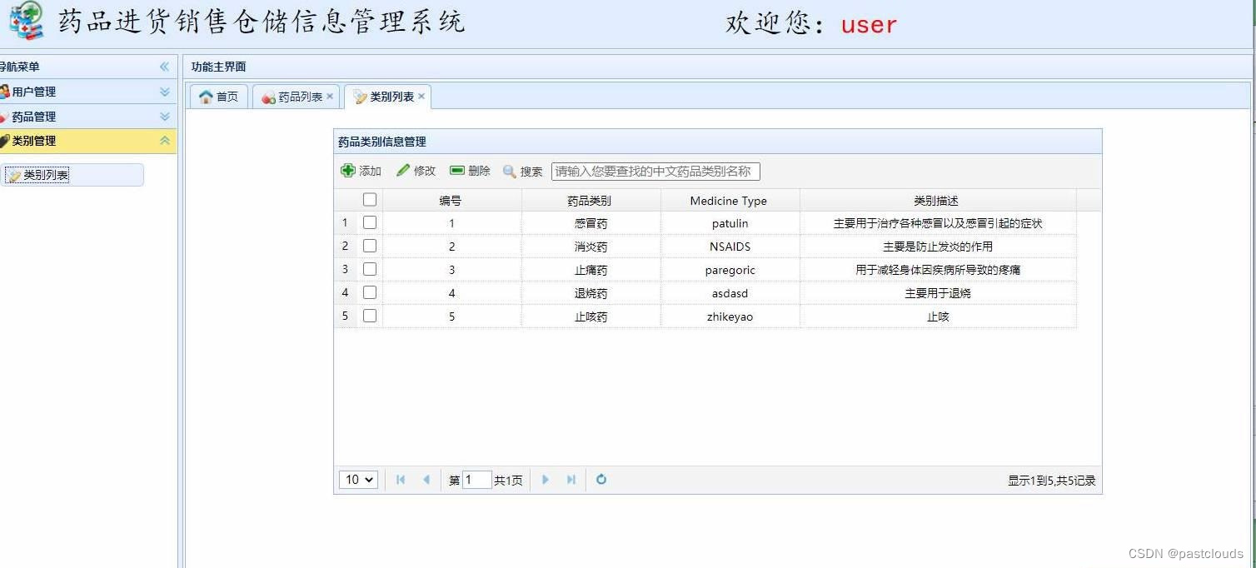Focus the category name search input

(655, 172)
